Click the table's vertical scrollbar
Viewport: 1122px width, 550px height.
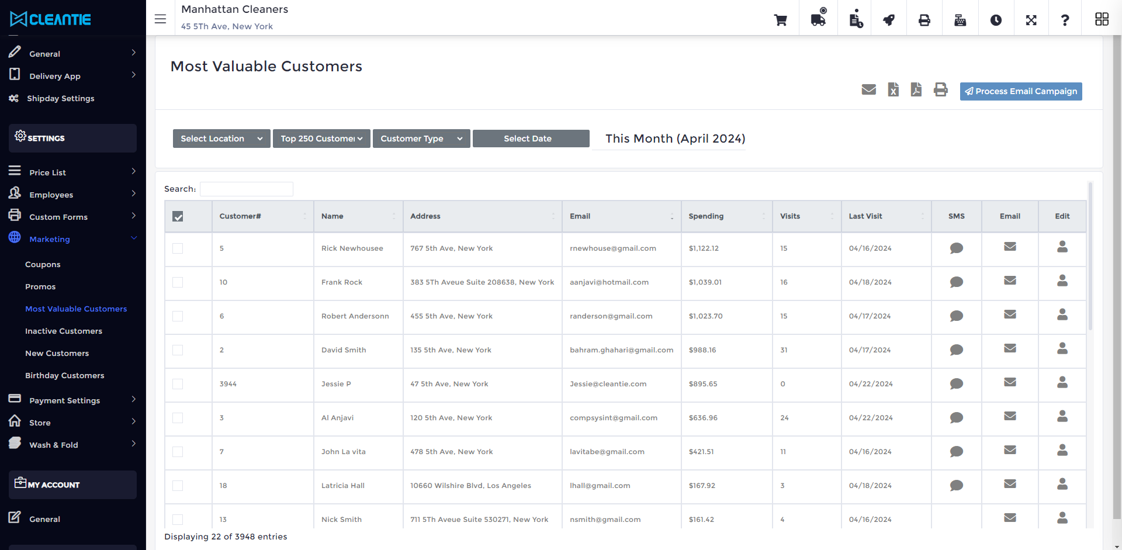pos(1090,256)
